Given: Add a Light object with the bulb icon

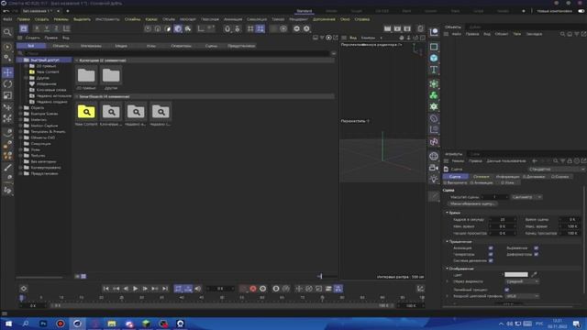Looking at the screenshot, I should [434, 179].
